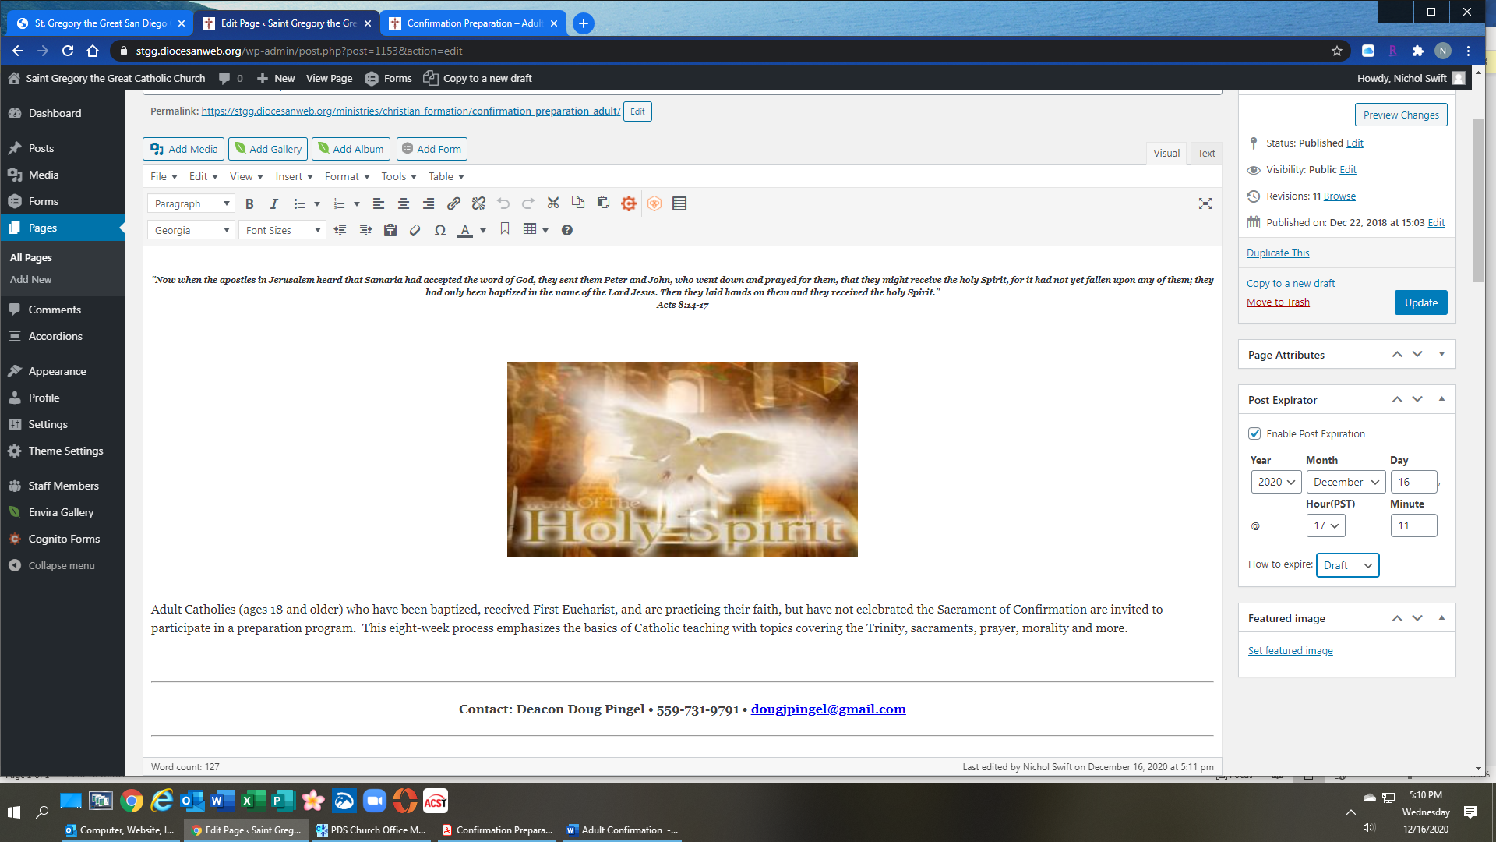
Task: Uncheck Enable Post Expiration checkbox
Action: pyautogui.click(x=1254, y=433)
